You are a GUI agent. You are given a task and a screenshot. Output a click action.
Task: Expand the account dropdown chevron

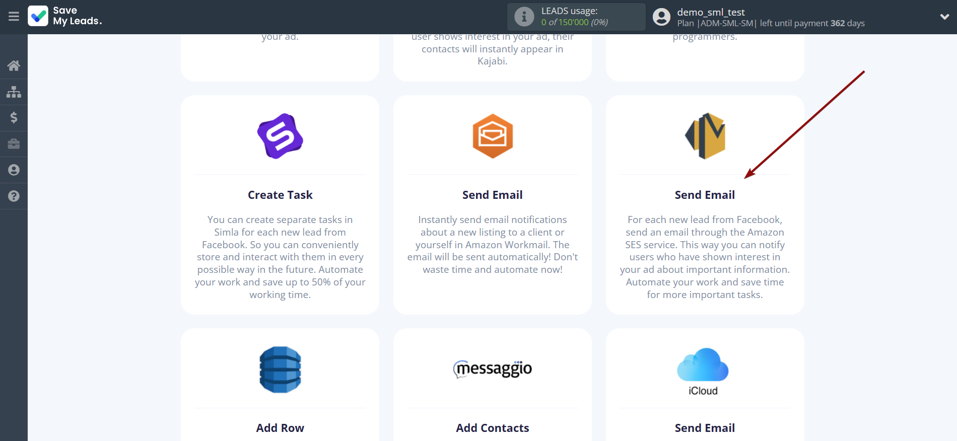pos(944,17)
